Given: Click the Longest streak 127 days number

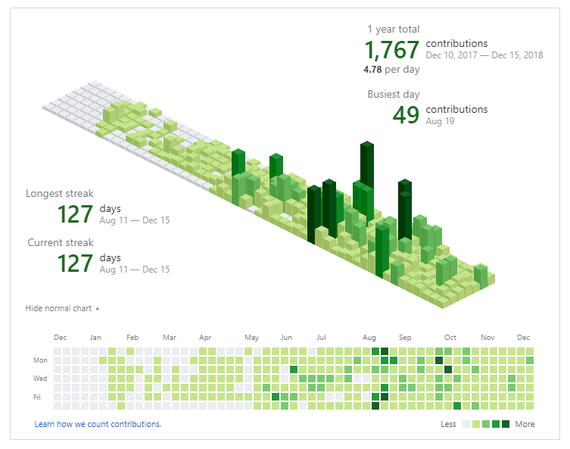Looking at the screenshot, I should pyautogui.click(x=75, y=214).
